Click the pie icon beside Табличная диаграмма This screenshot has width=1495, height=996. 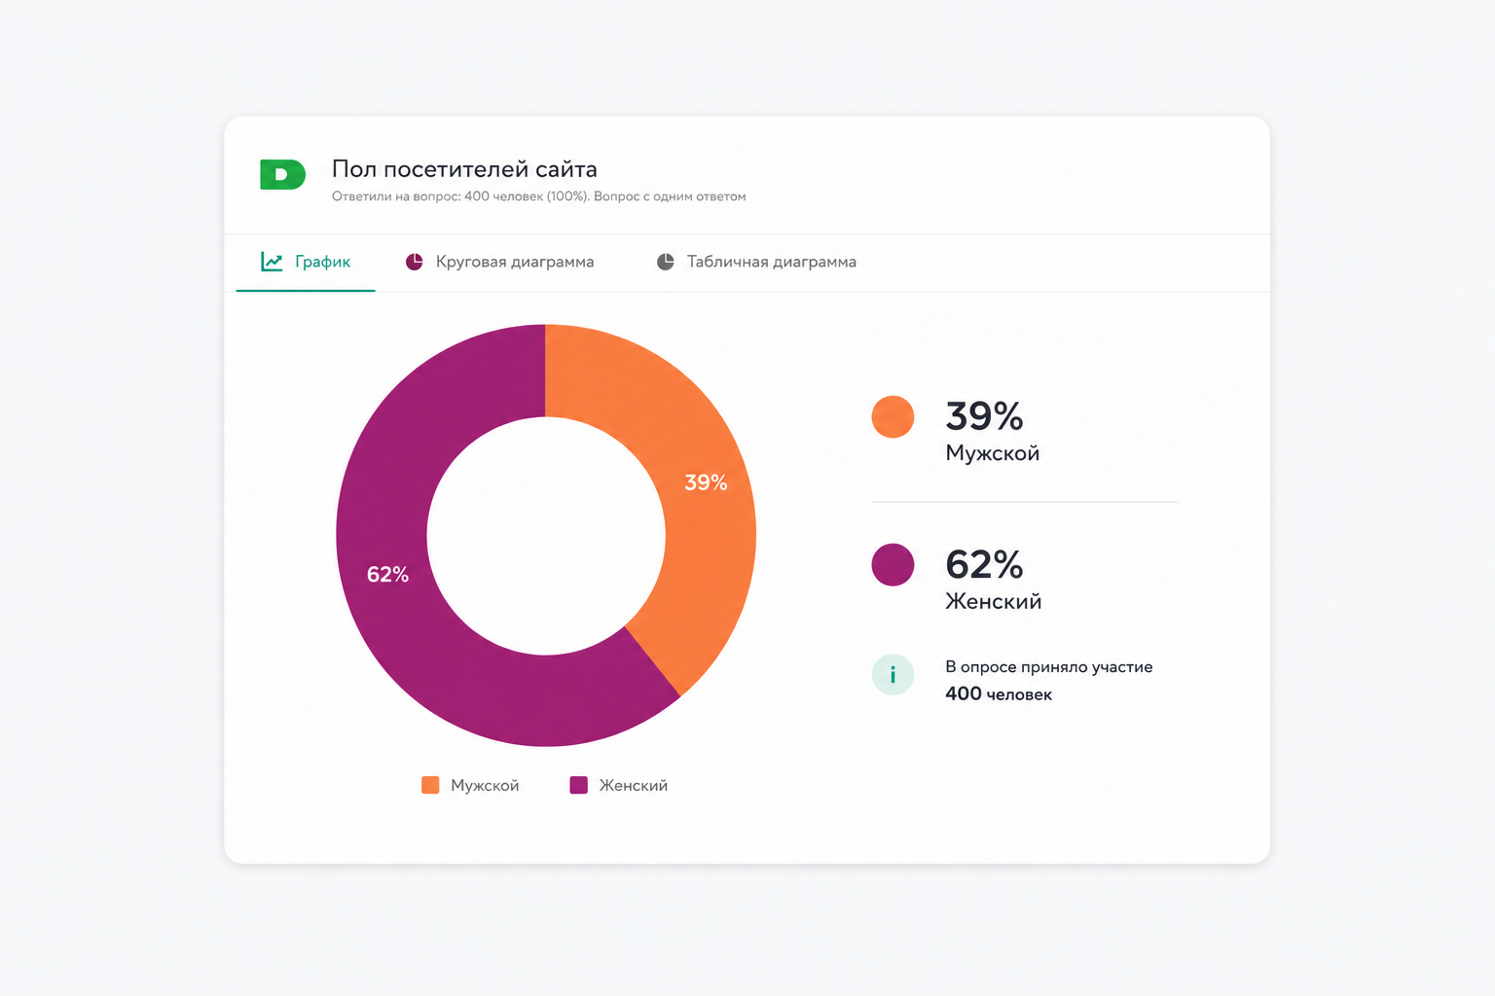pyautogui.click(x=666, y=262)
